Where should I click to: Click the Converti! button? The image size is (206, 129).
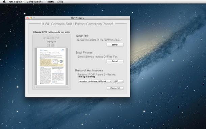tap(115, 88)
